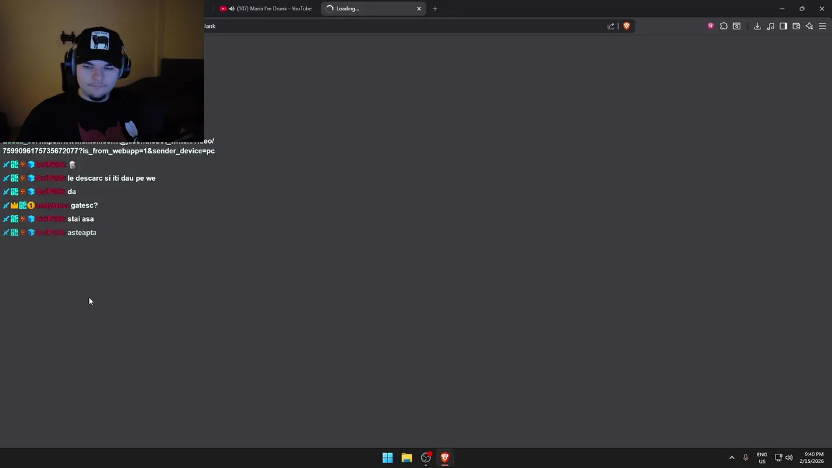The height and width of the screenshot is (468, 832).
Task: Open the OBS Studio taskbar icon
Action: click(426, 458)
